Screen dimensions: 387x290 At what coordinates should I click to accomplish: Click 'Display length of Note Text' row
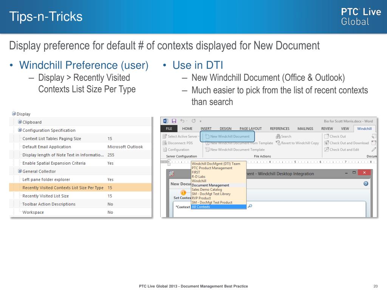[80, 155]
